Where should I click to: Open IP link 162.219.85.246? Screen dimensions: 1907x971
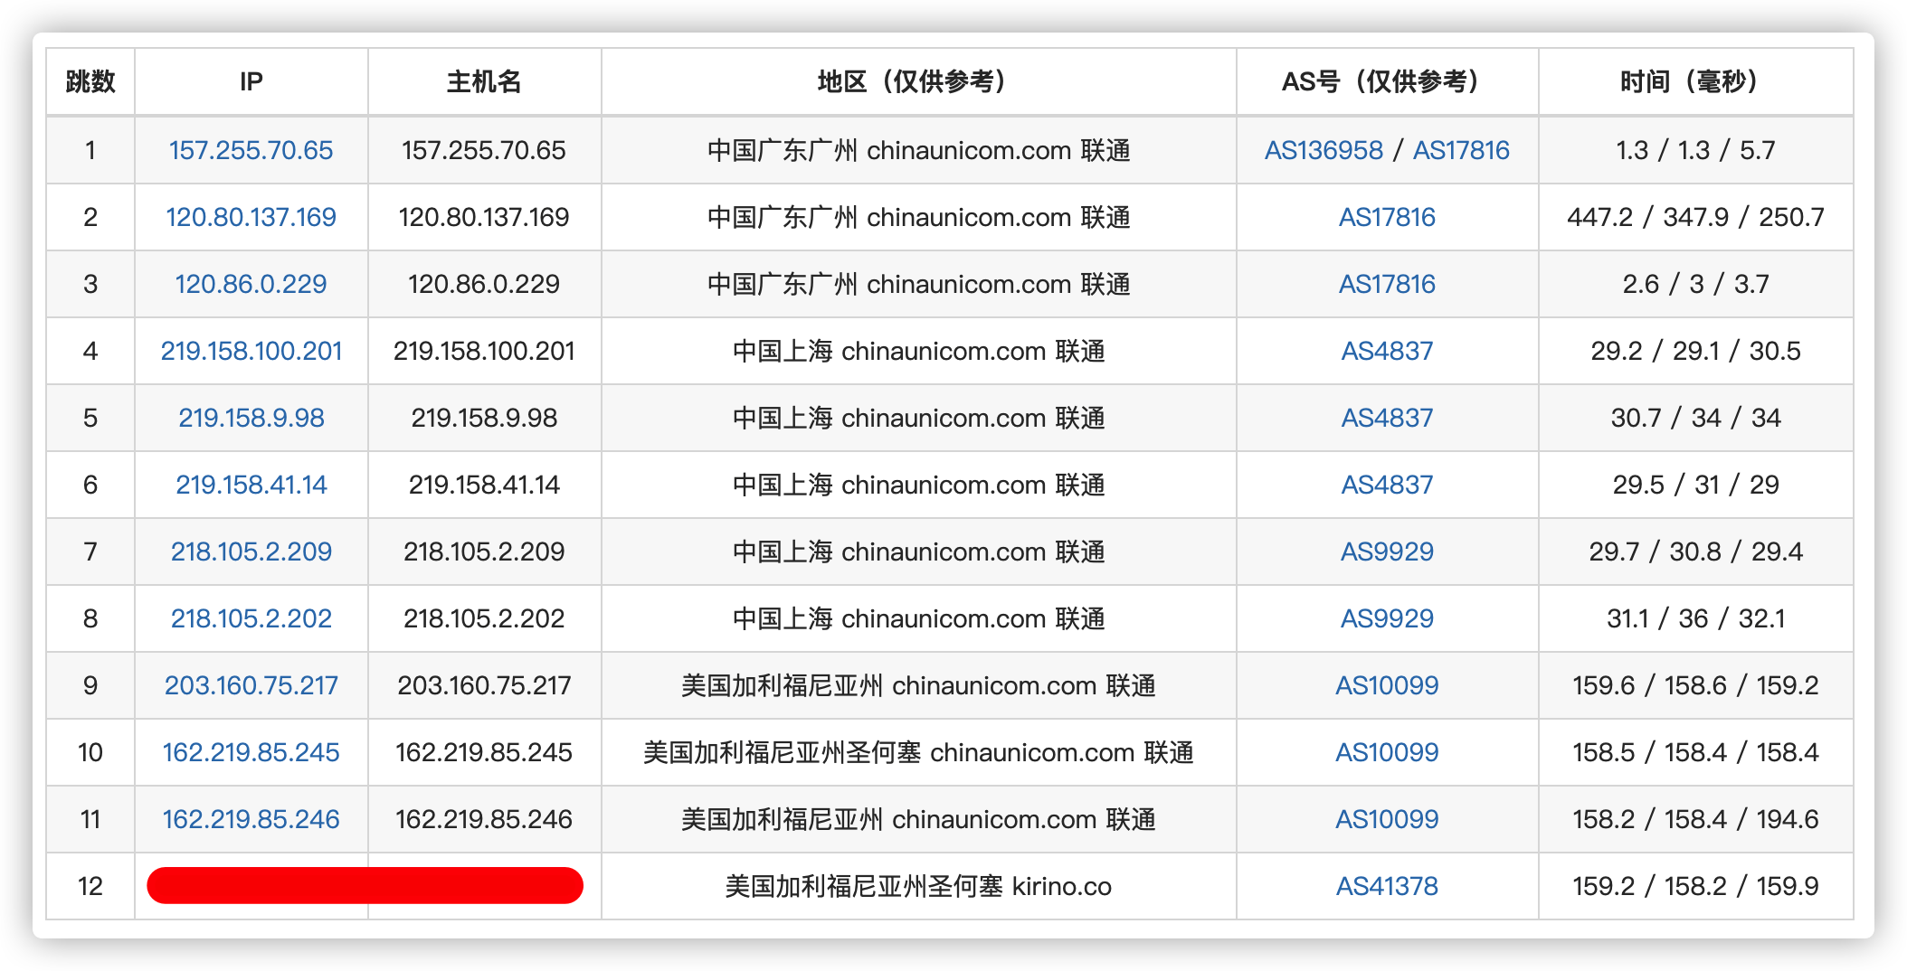pos(251,819)
